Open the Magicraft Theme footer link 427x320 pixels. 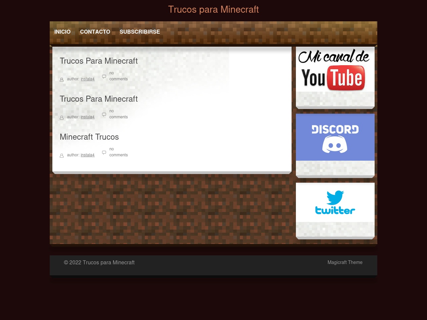[x=345, y=262]
